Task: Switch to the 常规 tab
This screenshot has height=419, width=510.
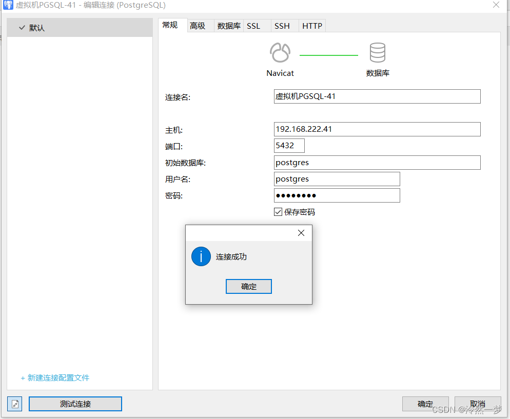Action: click(x=172, y=25)
